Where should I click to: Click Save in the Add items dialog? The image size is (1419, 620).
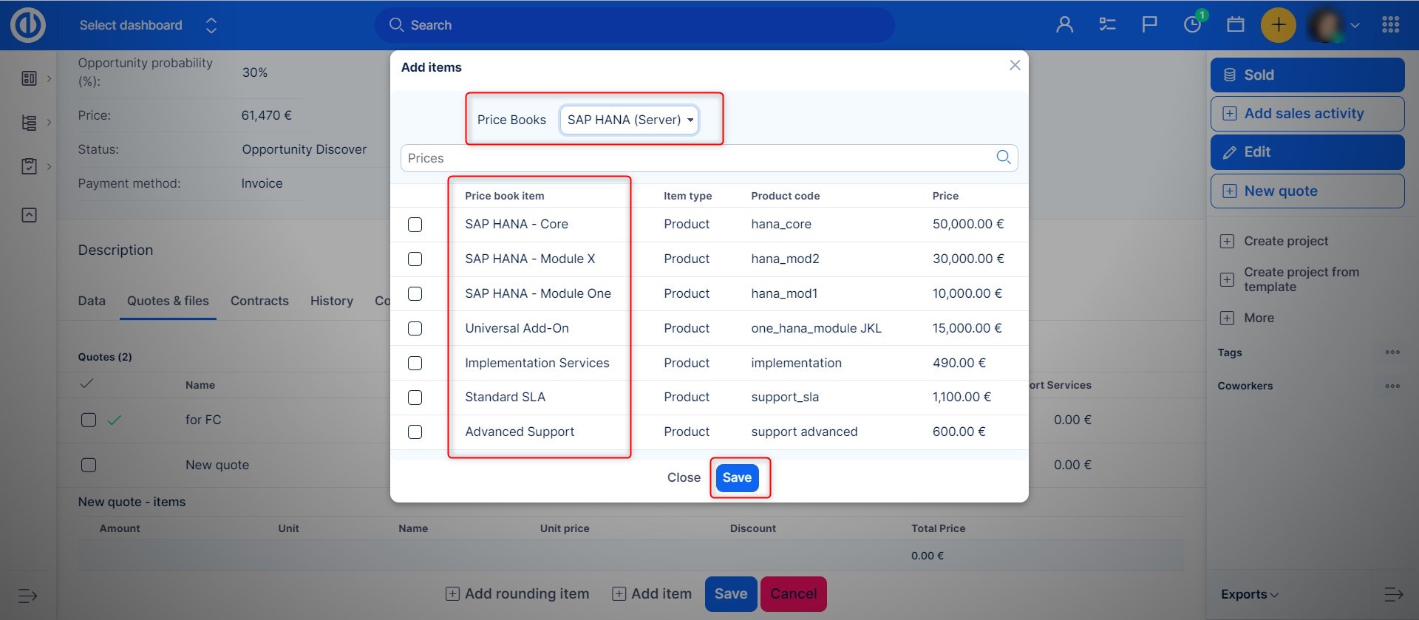(737, 477)
